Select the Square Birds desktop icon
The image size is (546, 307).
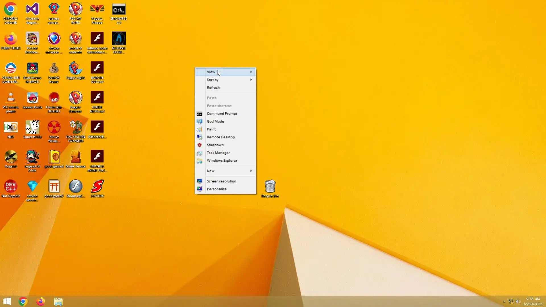[x=32, y=98]
